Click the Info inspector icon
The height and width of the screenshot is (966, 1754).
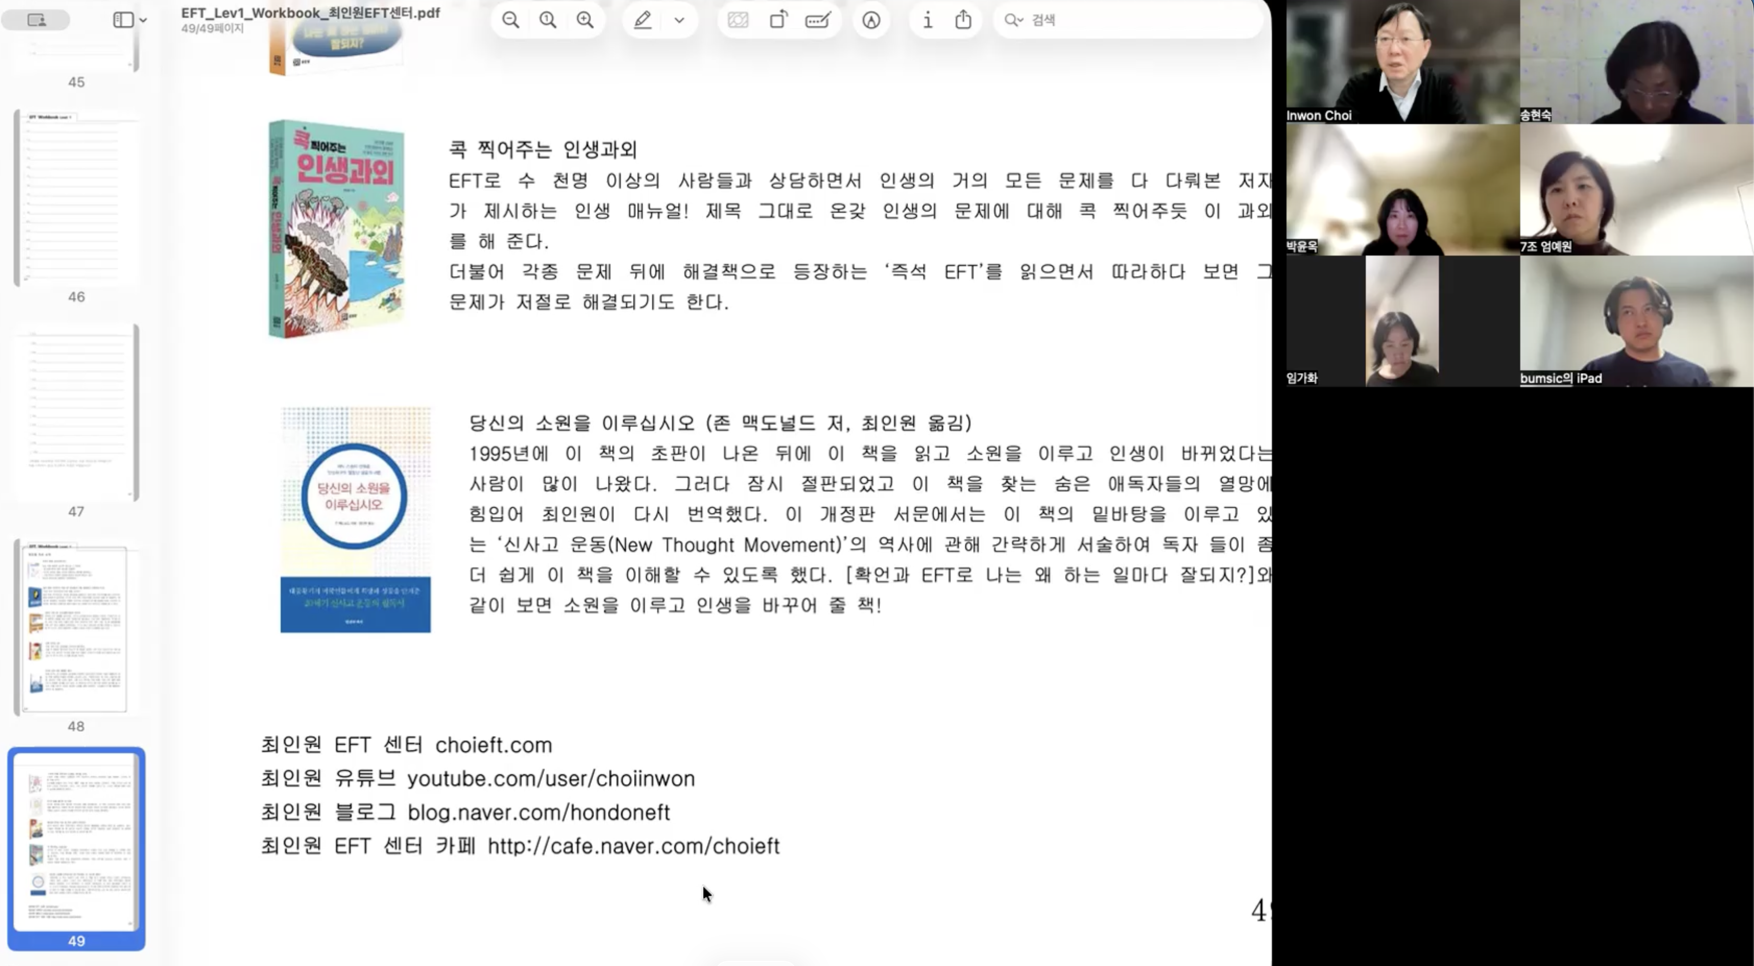[927, 20]
